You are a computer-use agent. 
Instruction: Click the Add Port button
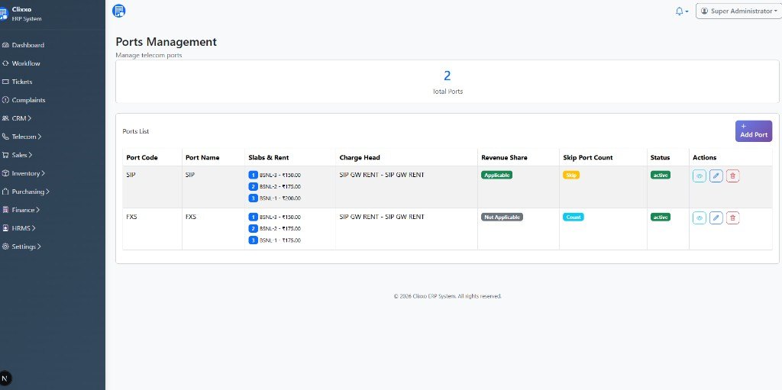754,131
